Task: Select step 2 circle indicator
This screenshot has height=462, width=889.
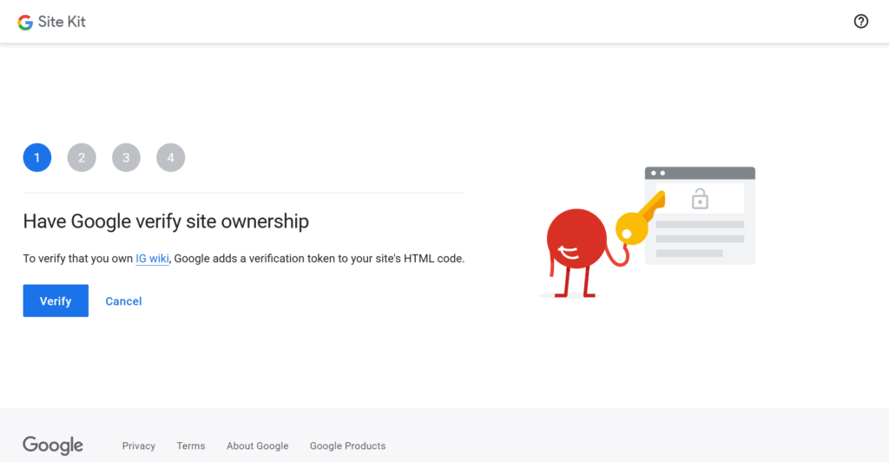Action: (82, 157)
